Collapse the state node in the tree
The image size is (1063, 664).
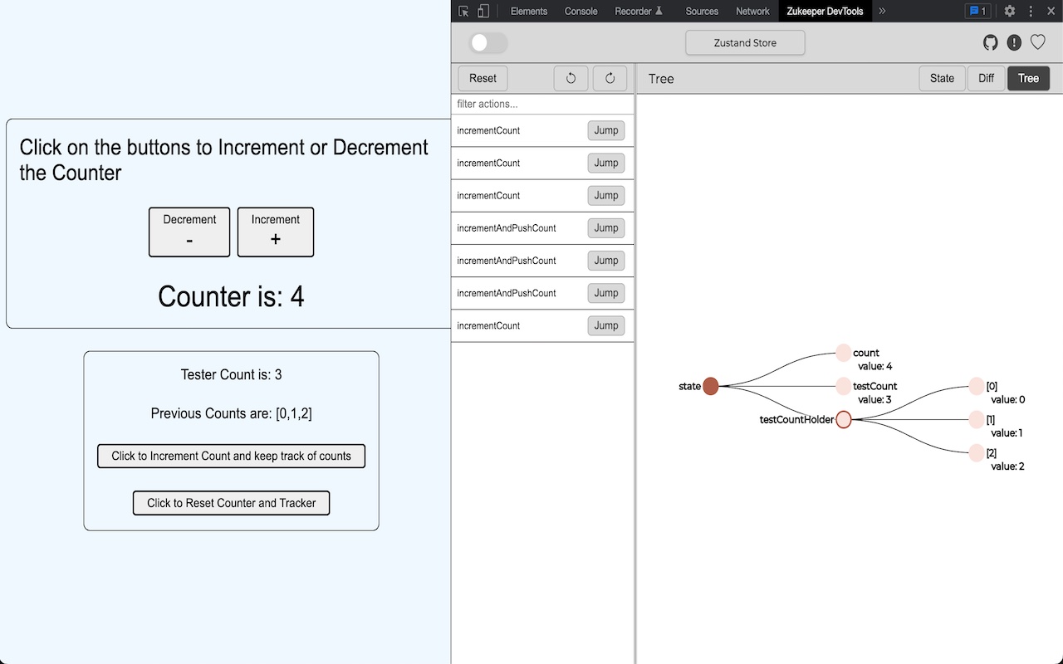[710, 385]
